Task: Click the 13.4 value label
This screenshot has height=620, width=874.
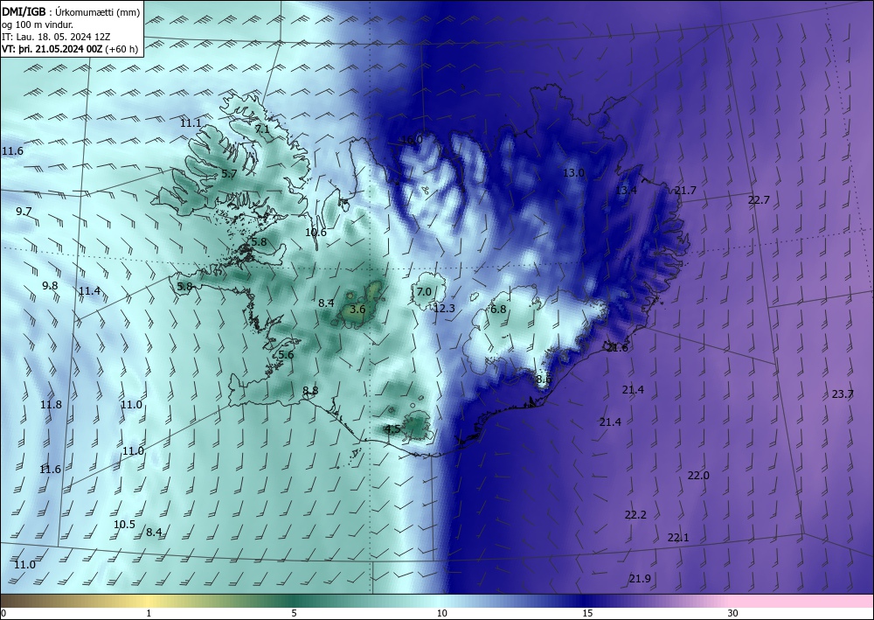Action: click(x=626, y=191)
